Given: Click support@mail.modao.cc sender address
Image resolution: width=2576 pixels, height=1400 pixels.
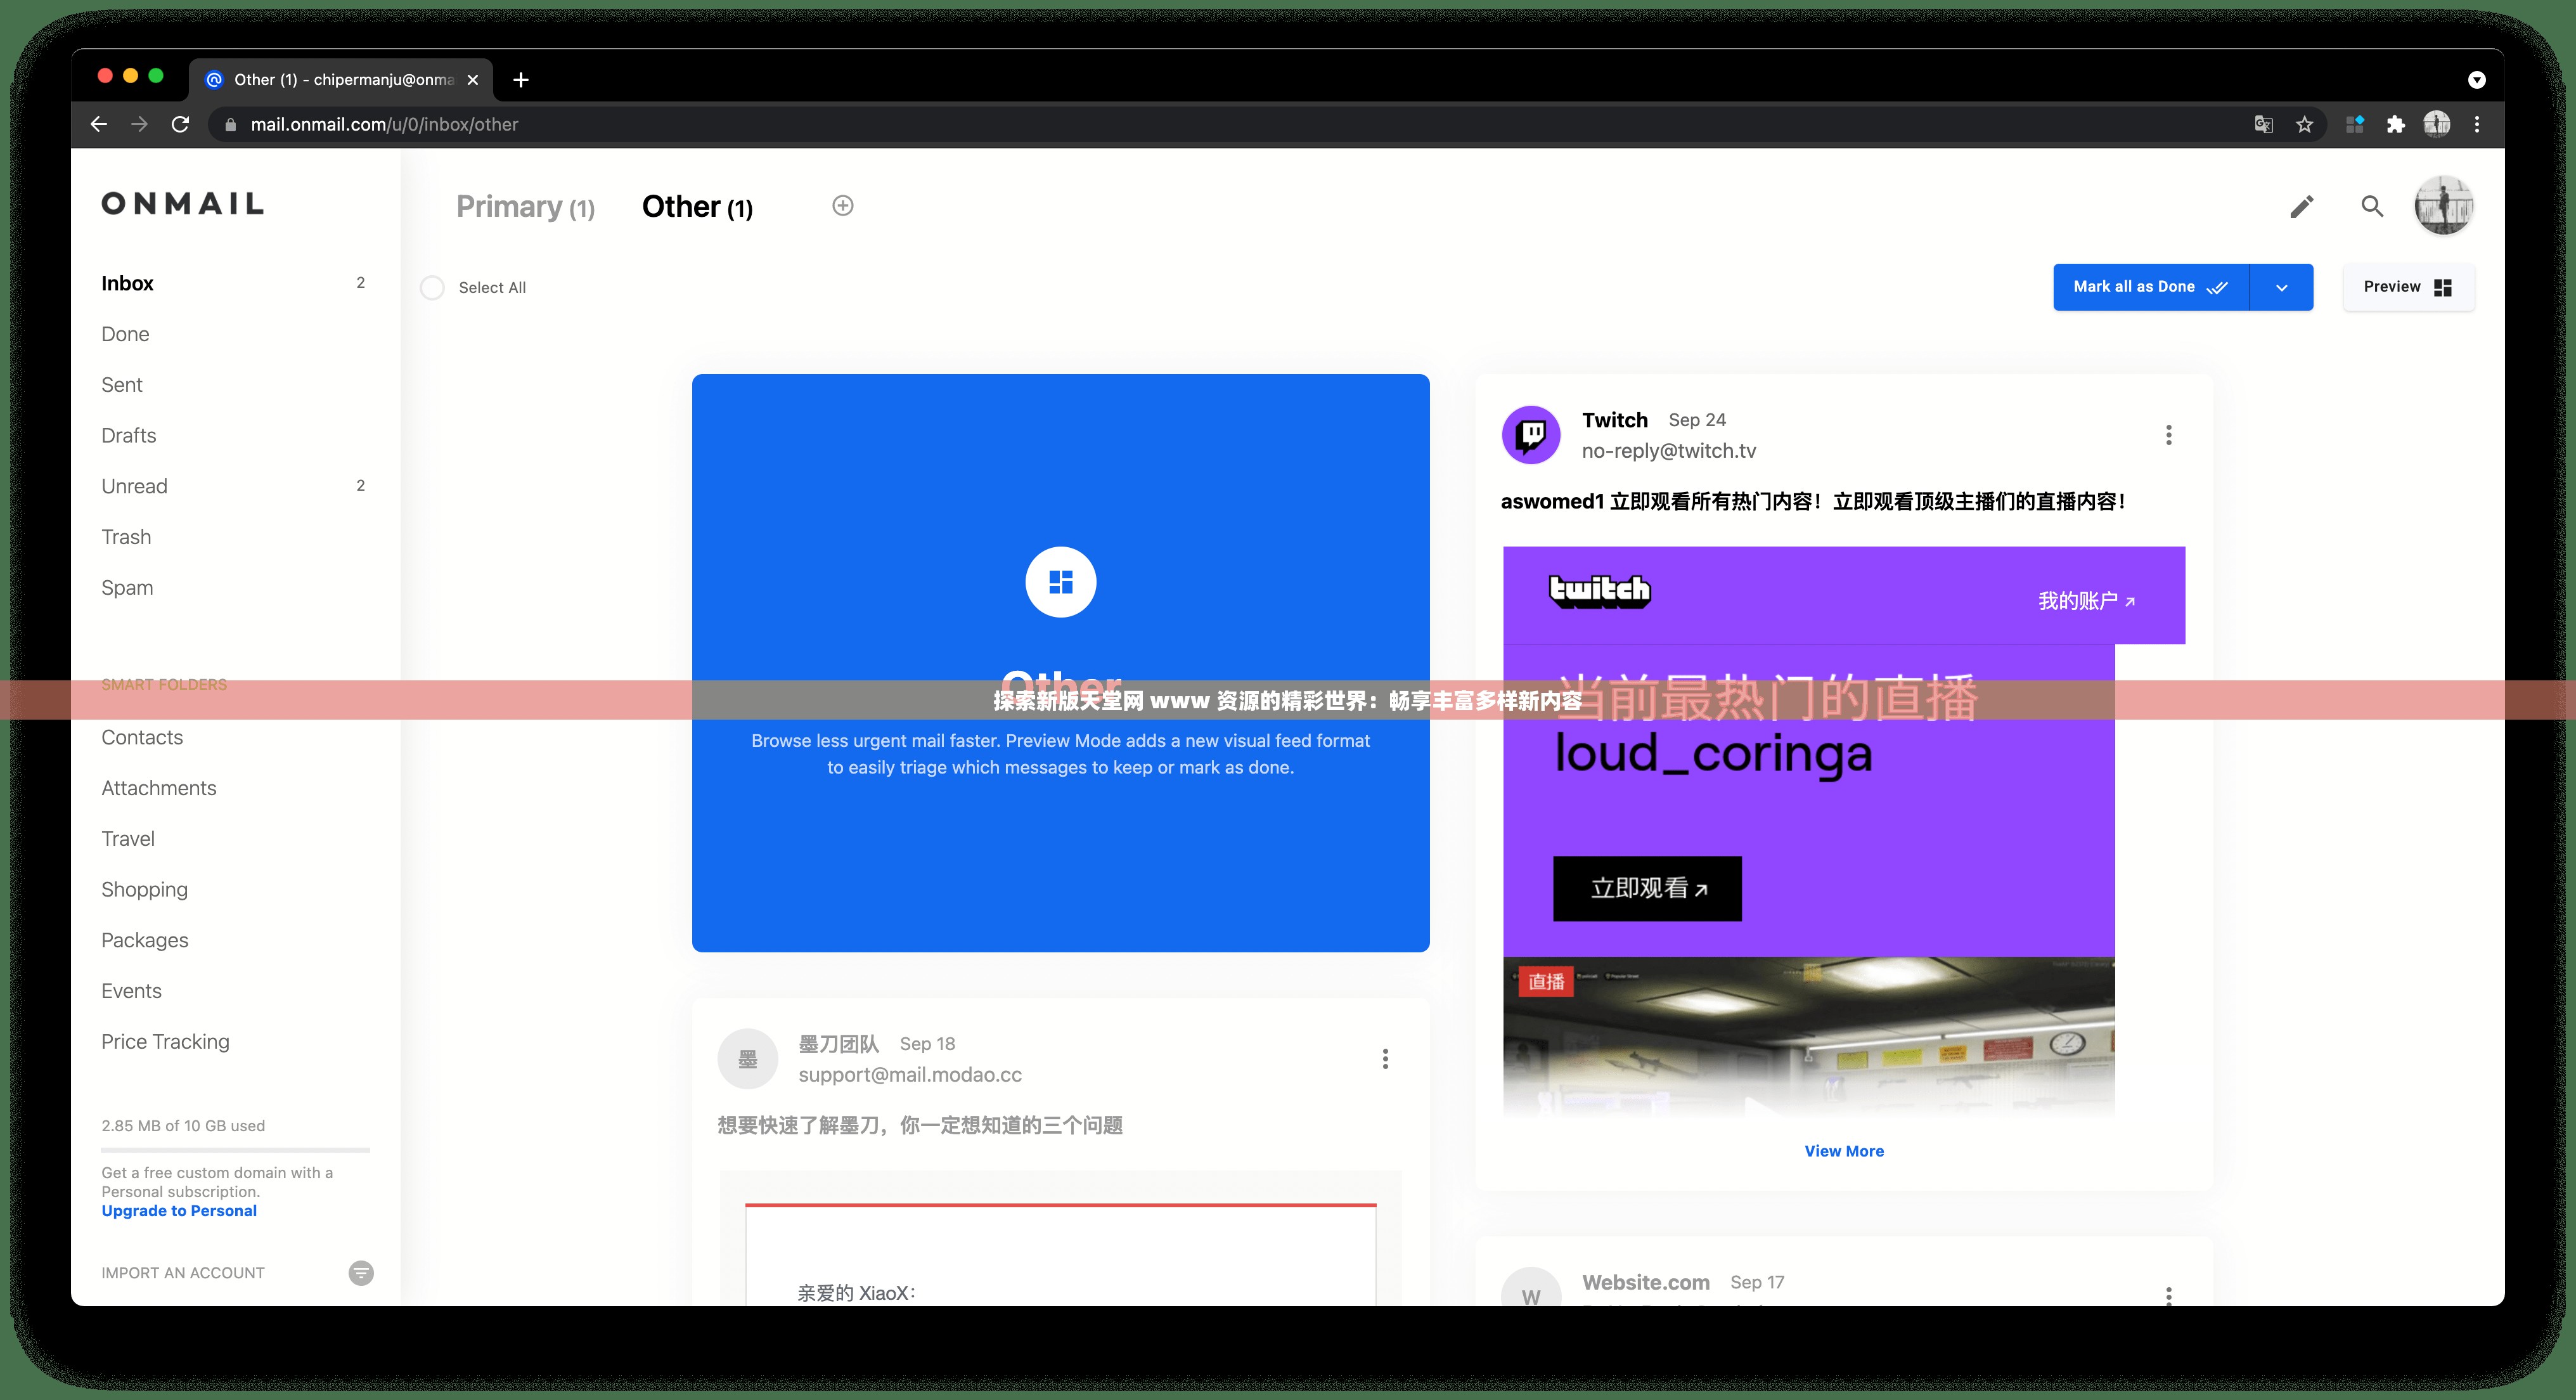Looking at the screenshot, I should click(910, 1075).
